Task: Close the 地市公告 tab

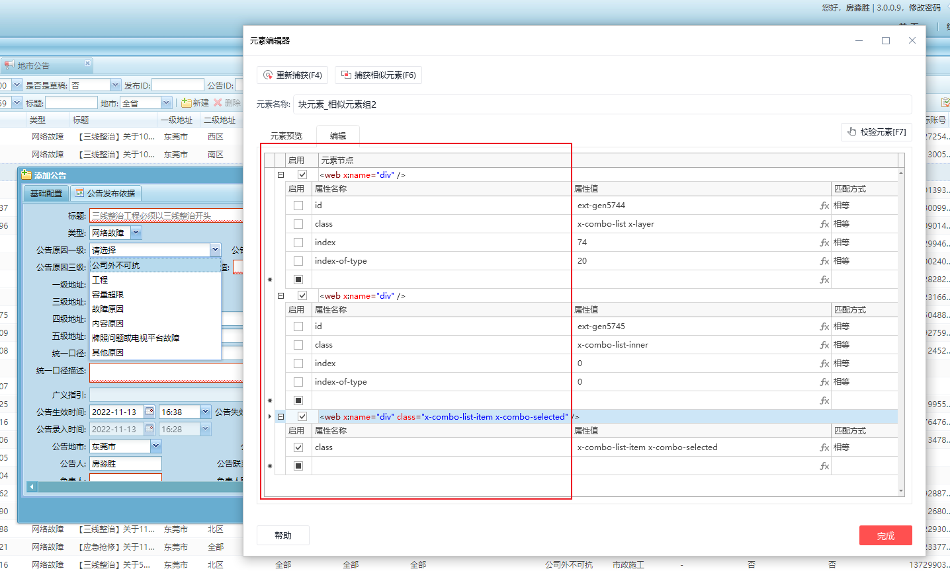Action: pos(87,63)
